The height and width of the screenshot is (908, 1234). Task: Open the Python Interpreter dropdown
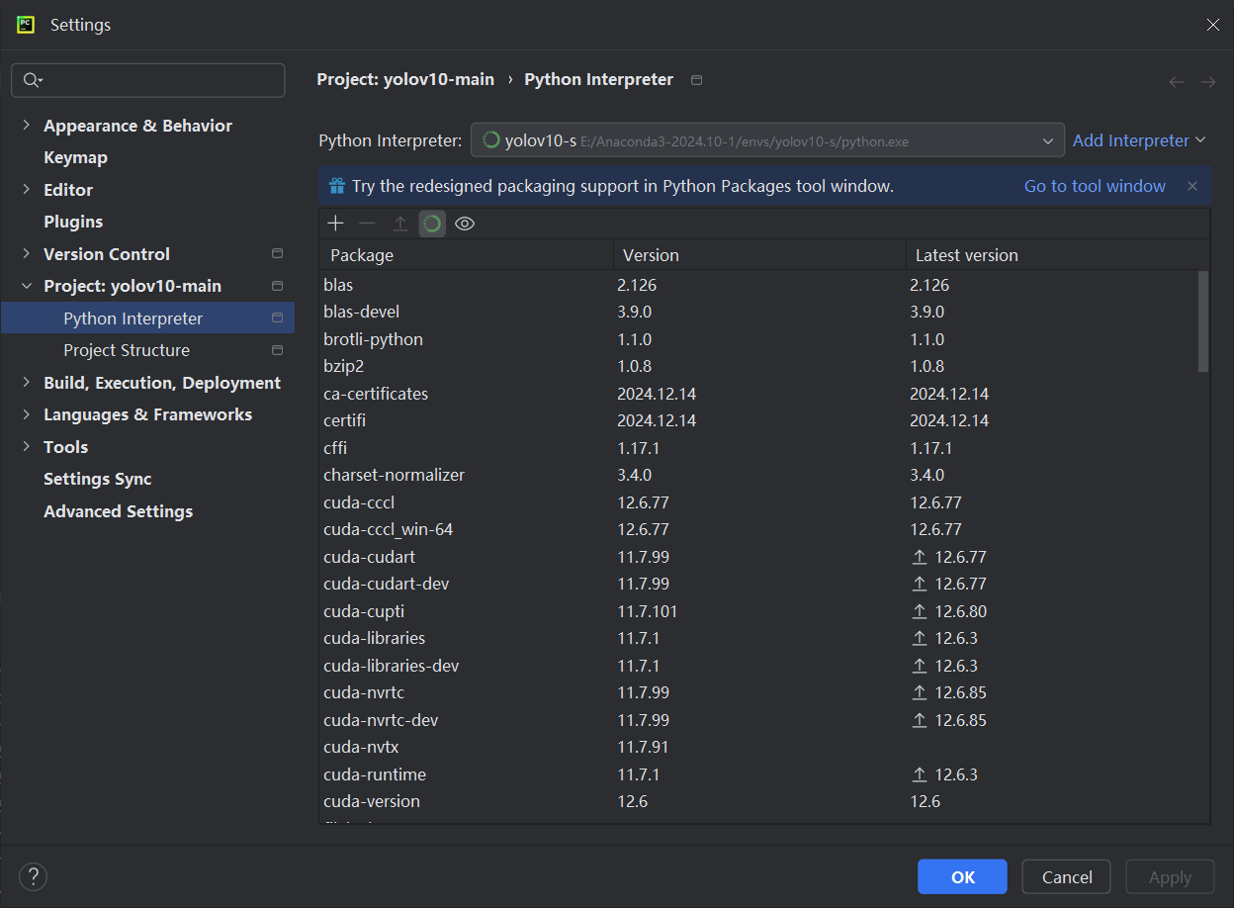[x=767, y=140]
